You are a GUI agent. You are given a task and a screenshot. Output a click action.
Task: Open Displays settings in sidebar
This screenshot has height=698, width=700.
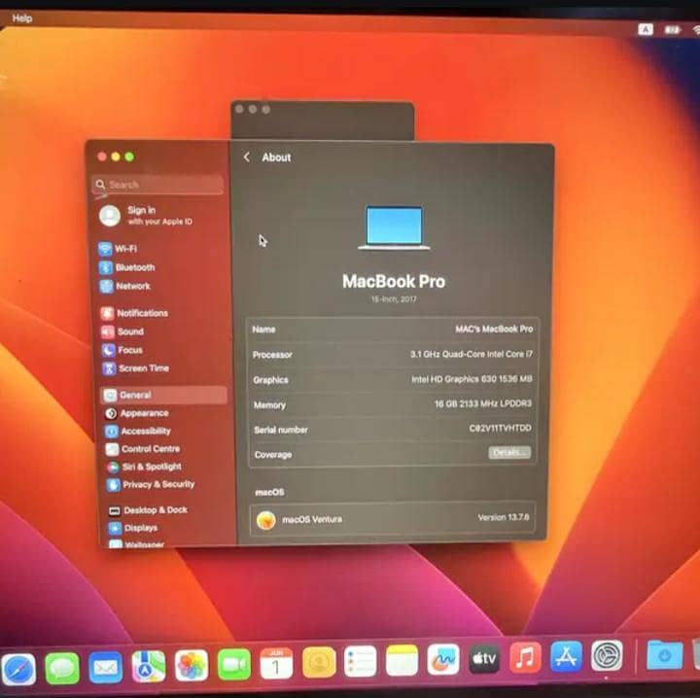(x=133, y=528)
